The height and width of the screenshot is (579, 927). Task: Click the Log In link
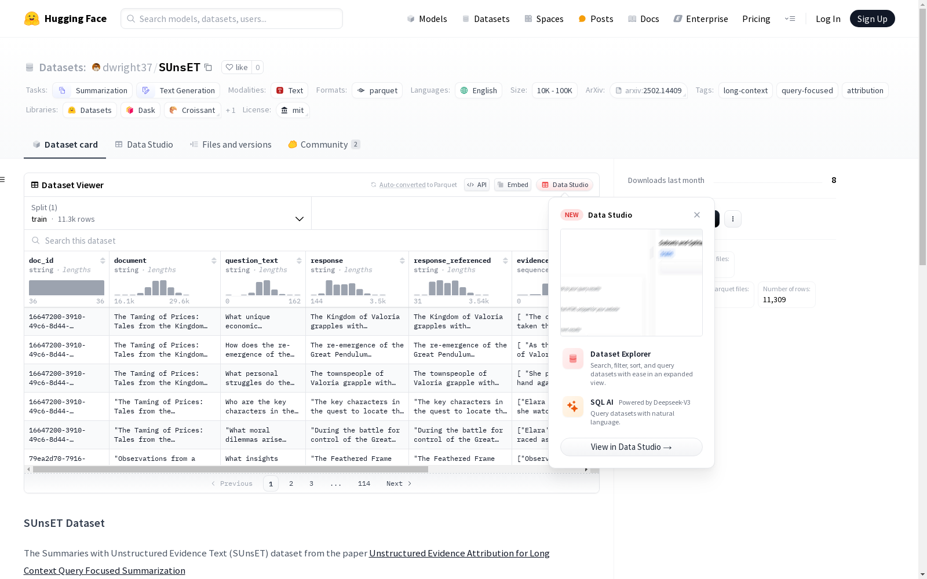(828, 19)
